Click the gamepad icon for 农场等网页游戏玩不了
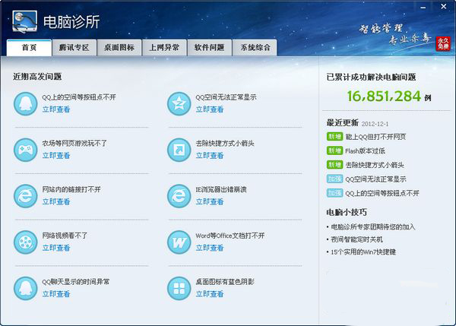456x326 pixels. (26, 150)
